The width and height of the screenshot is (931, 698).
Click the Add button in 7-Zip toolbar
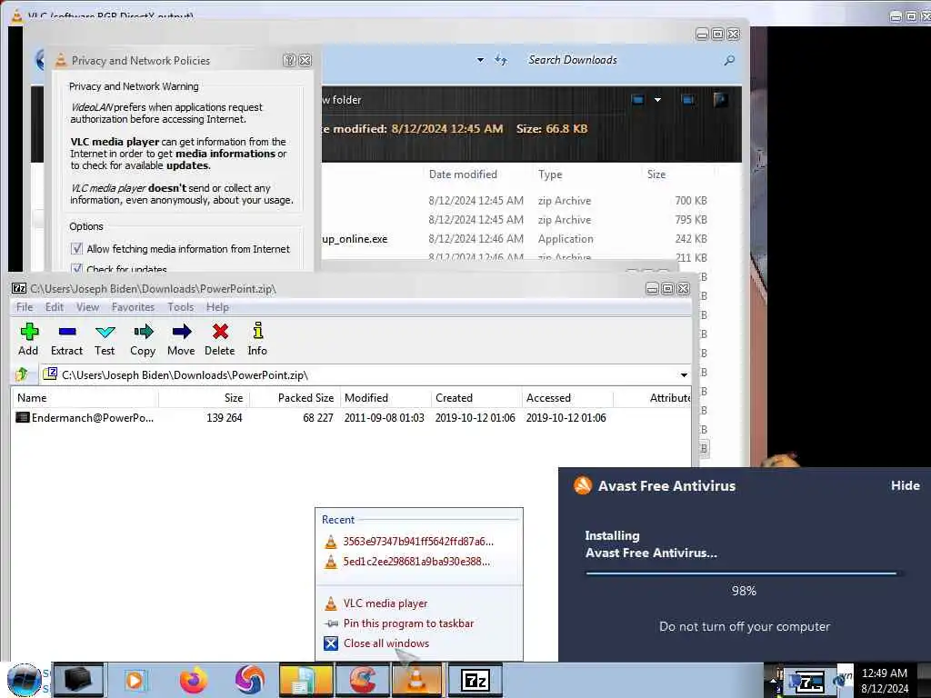(28, 340)
